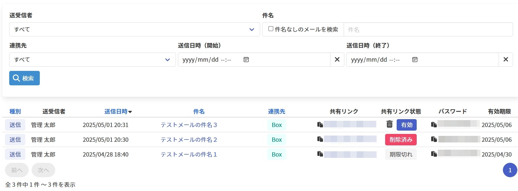This screenshot has width=518, height=191.
Task: Copy password for the 2025/04/28 18:40 mail
Action: (434, 154)
